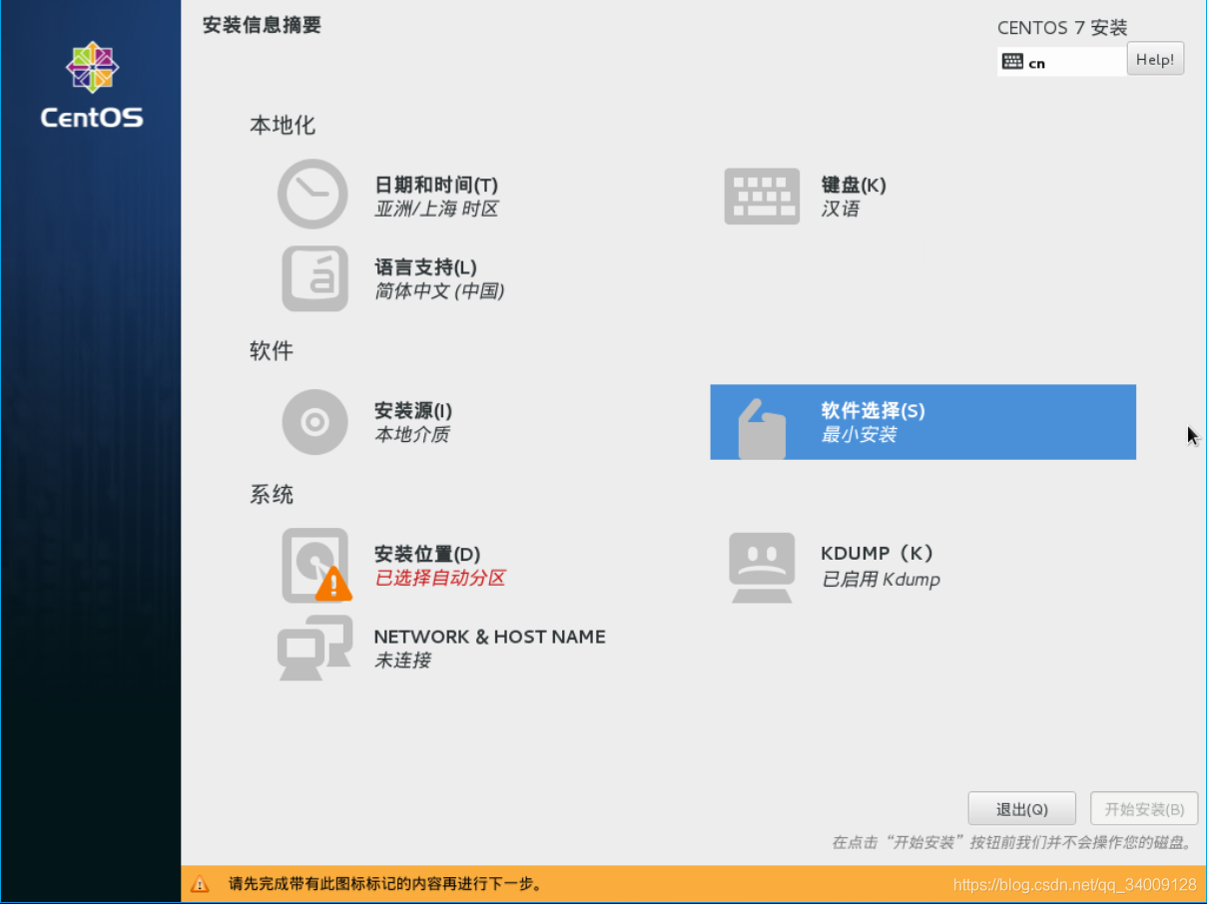The width and height of the screenshot is (1207, 904).
Task: Click the 开始安装(B) begin installation button
Action: pyautogui.click(x=1144, y=809)
